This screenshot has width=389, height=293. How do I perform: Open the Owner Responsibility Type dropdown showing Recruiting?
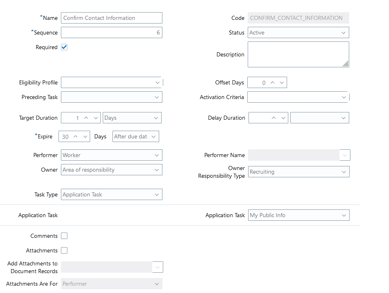[344, 172]
